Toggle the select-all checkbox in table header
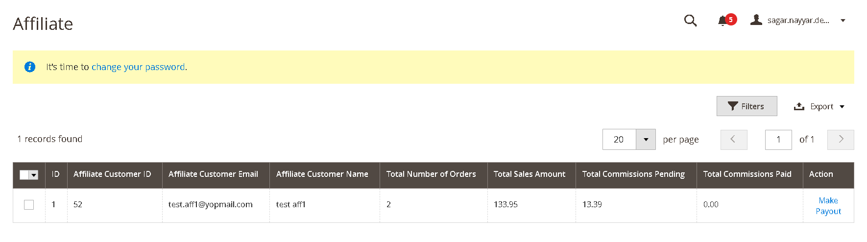Viewport: 867px width, 242px height. click(x=24, y=175)
